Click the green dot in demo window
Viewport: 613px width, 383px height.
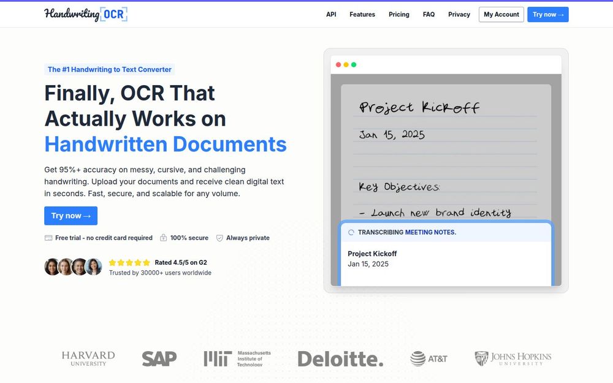[x=354, y=65]
